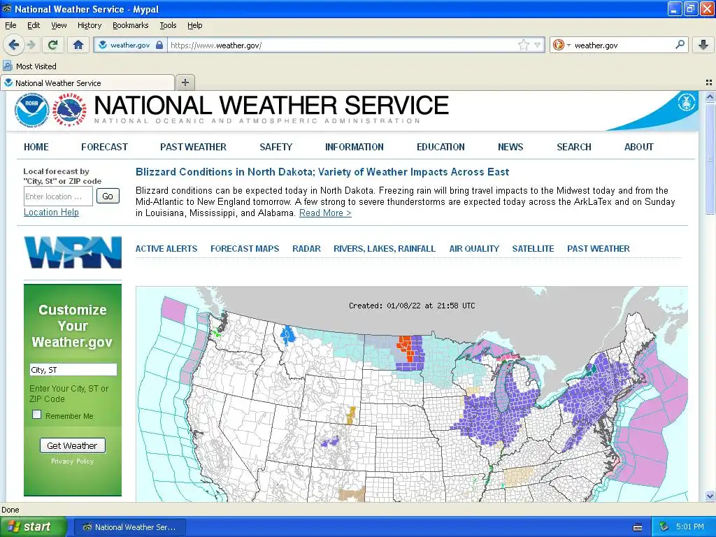The width and height of the screenshot is (716, 537).
Task: Click the website URL address field
Action: point(343,45)
